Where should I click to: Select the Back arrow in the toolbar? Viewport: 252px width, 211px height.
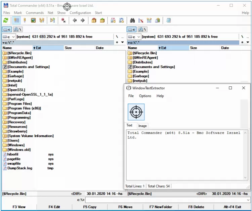75,20
